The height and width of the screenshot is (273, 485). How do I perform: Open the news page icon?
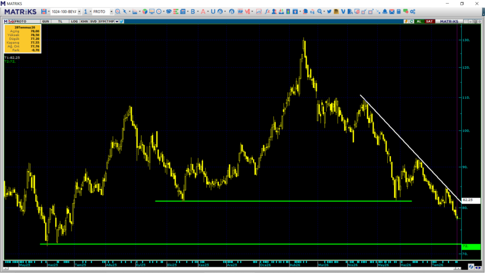(x=183, y=11)
